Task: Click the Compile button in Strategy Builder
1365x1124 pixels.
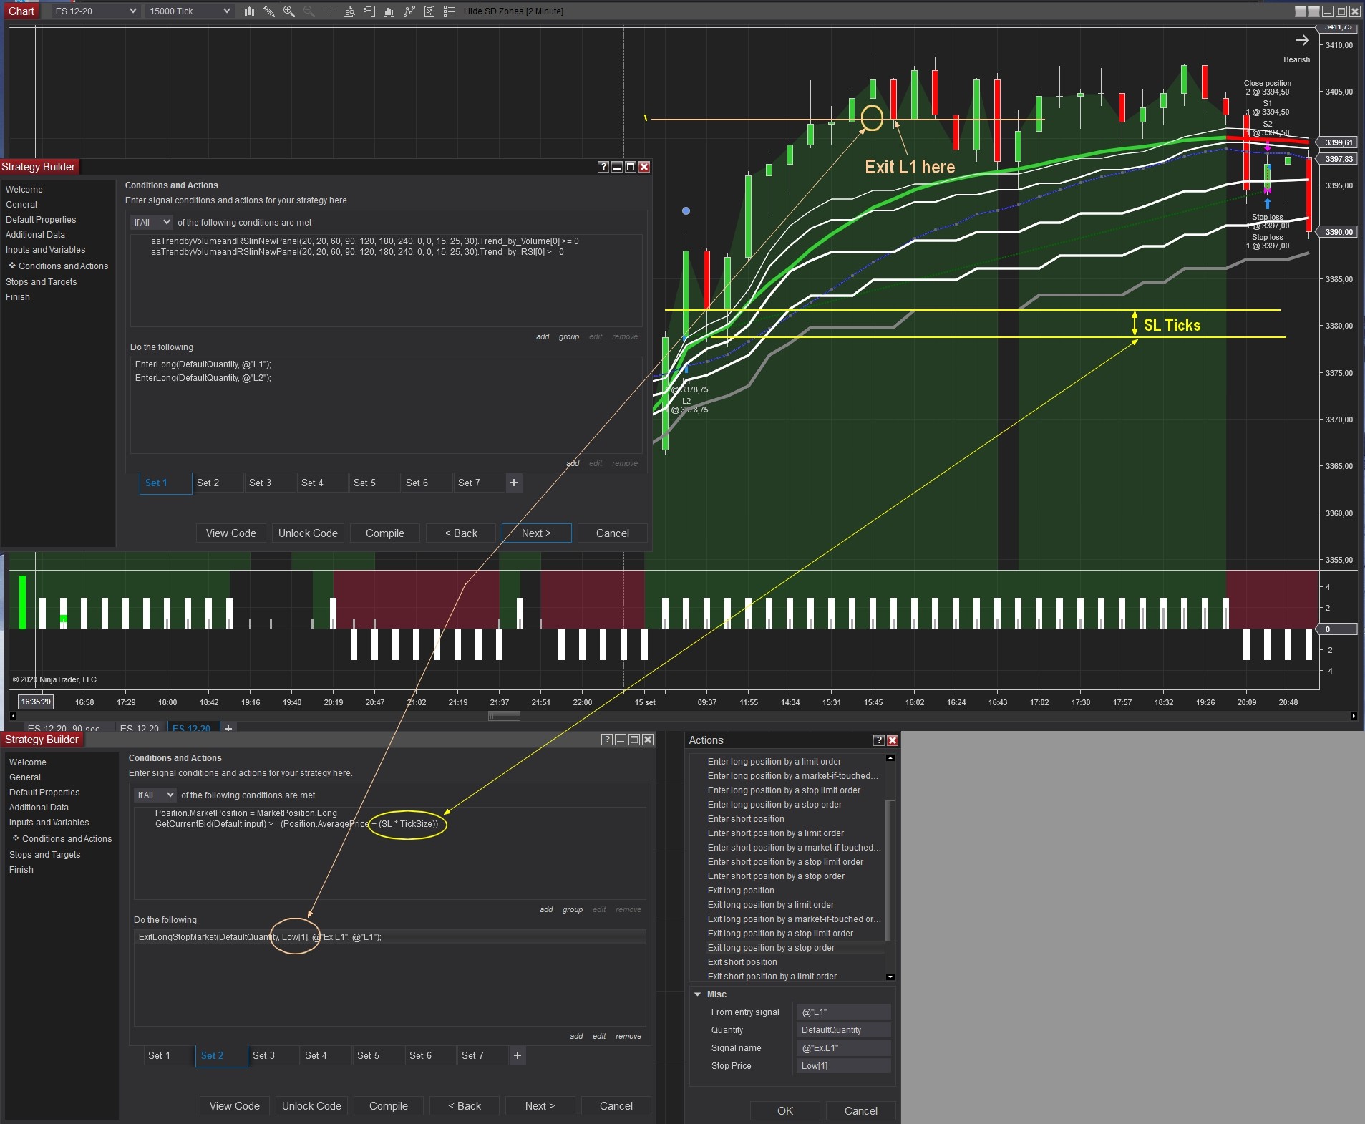Action: click(x=384, y=533)
